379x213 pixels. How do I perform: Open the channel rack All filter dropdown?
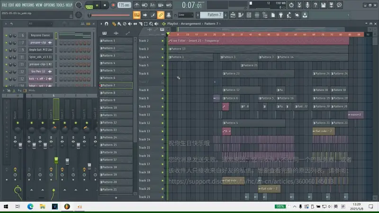pyautogui.click(x=40, y=24)
